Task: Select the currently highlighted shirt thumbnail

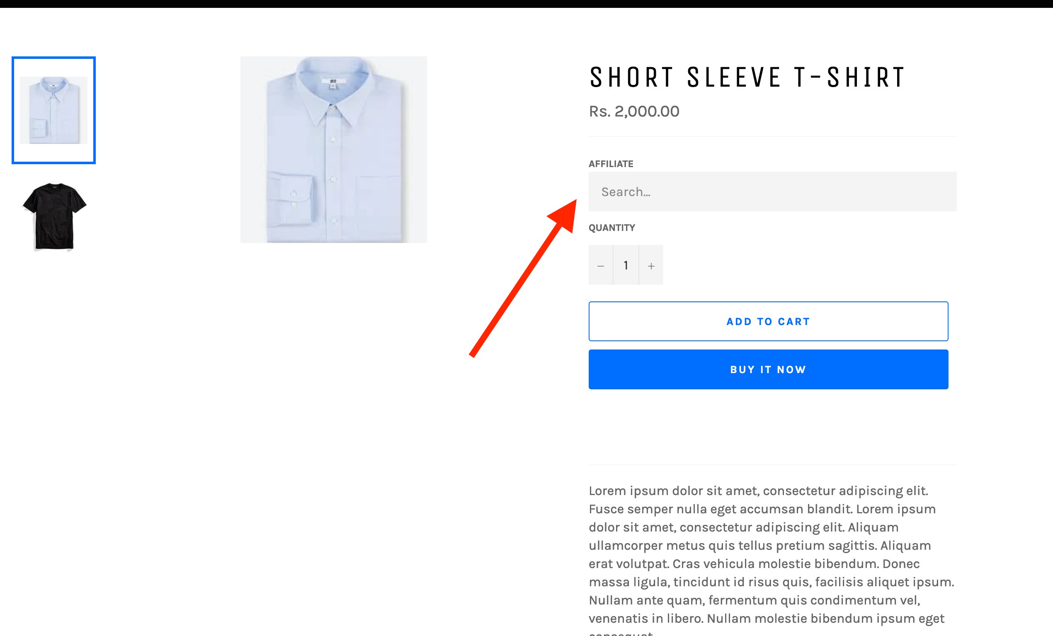Action: click(54, 109)
